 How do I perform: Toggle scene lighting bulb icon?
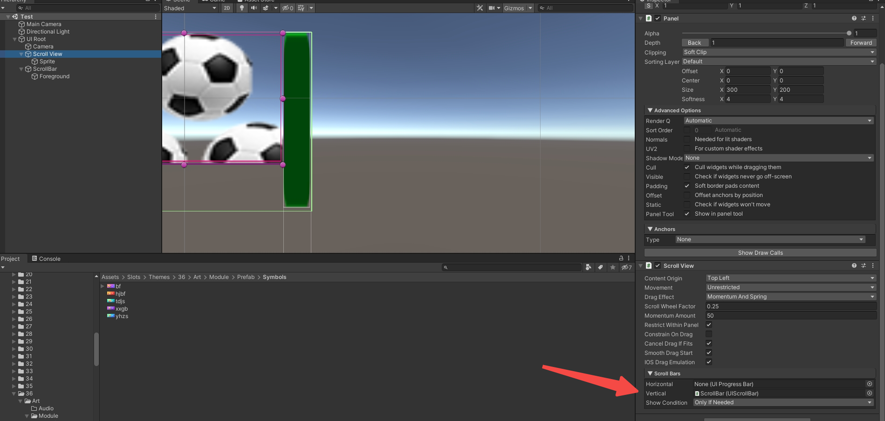(241, 8)
